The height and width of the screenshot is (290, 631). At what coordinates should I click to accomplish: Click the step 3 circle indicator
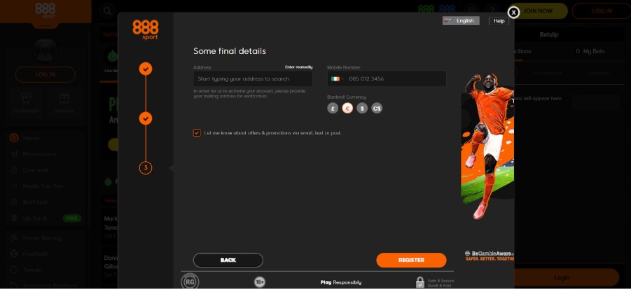point(146,168)
